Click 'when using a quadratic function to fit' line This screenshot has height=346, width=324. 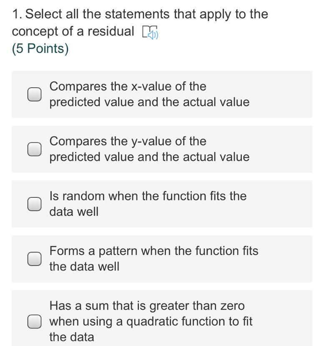tap(151, 321)
